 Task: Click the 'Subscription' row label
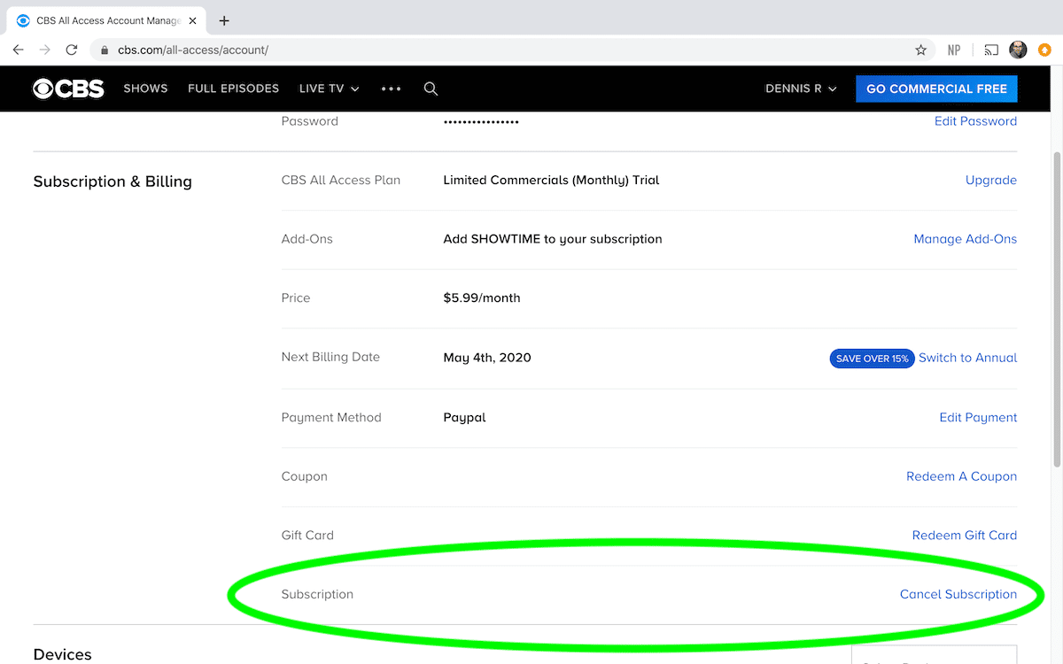pyautogui.click(x=317, y=594)
